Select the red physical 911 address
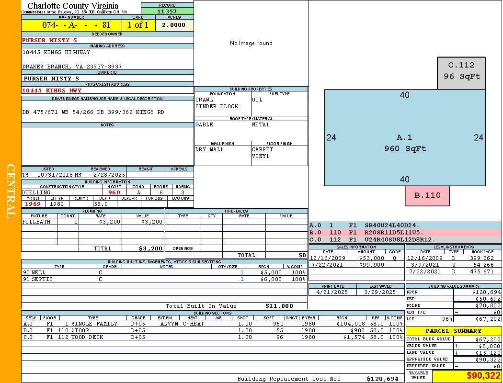This screenshot has height=383, width=503. click(x=52, y=90)
